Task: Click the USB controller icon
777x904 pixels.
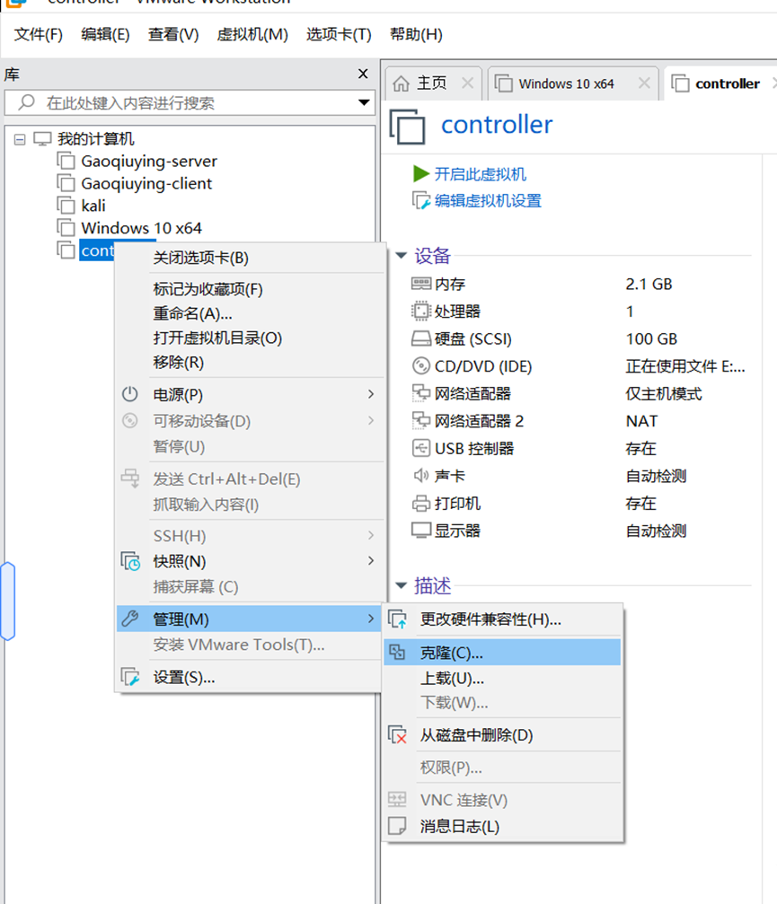Action: tap(421, 448)
